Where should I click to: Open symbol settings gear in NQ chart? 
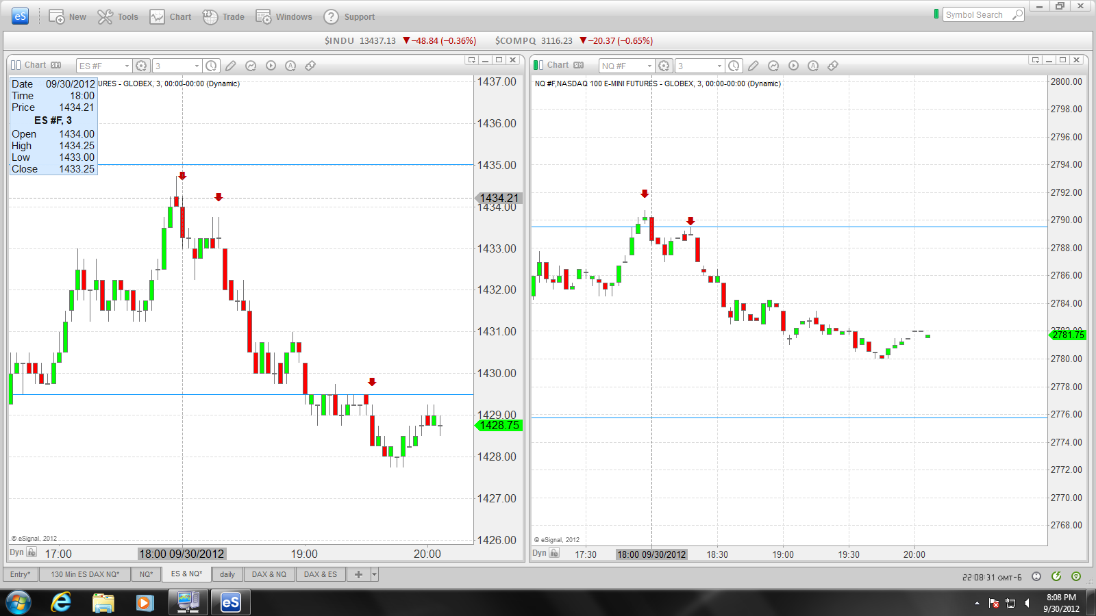coord(664,66)
